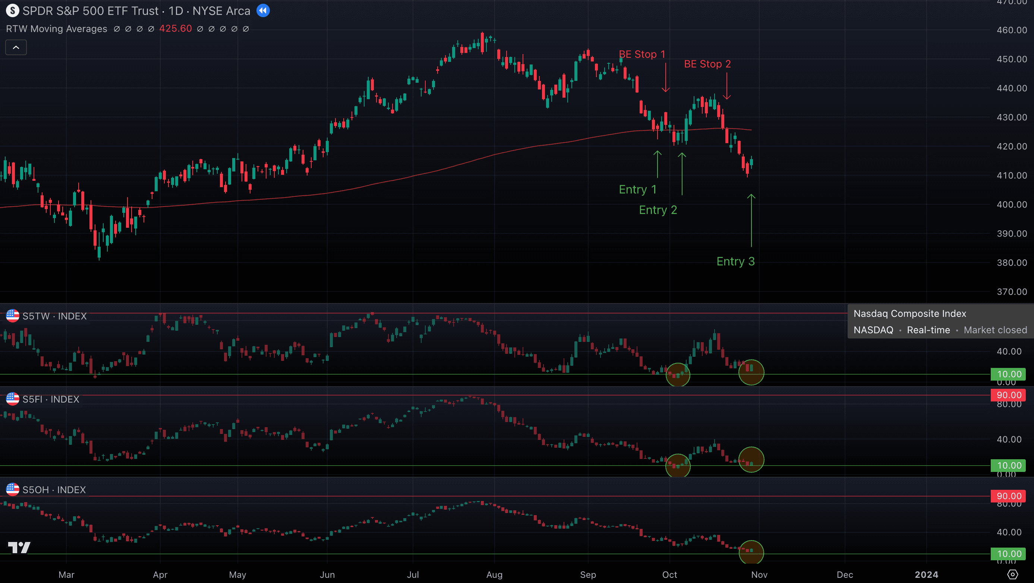Click the S5TW index flag icon
The image size is (1034, 583).
coord(12,316)
